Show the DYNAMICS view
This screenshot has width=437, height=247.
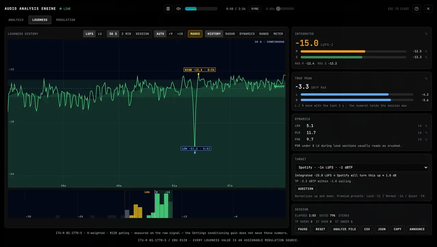click(x=247, y=34)
